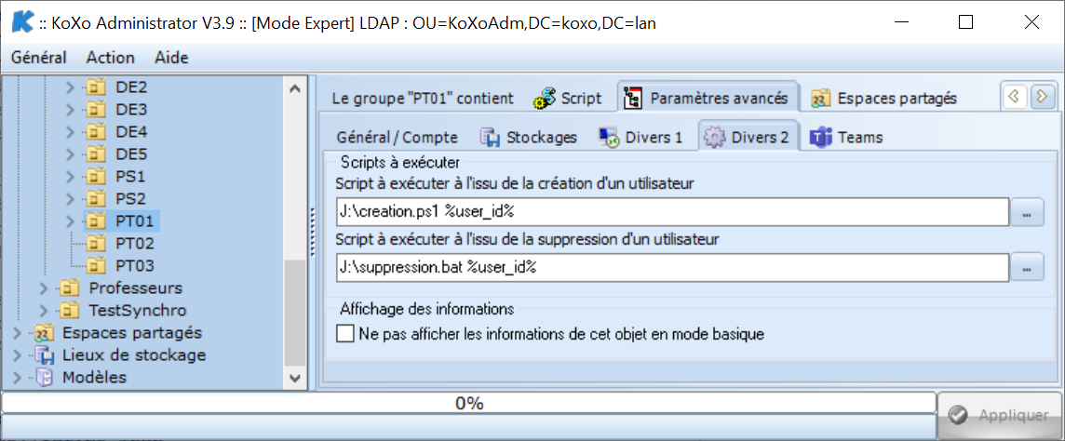This screenshot has height=441, width=1065.
Task: Browse for the user suppression script file
Action: point(1027,267)
